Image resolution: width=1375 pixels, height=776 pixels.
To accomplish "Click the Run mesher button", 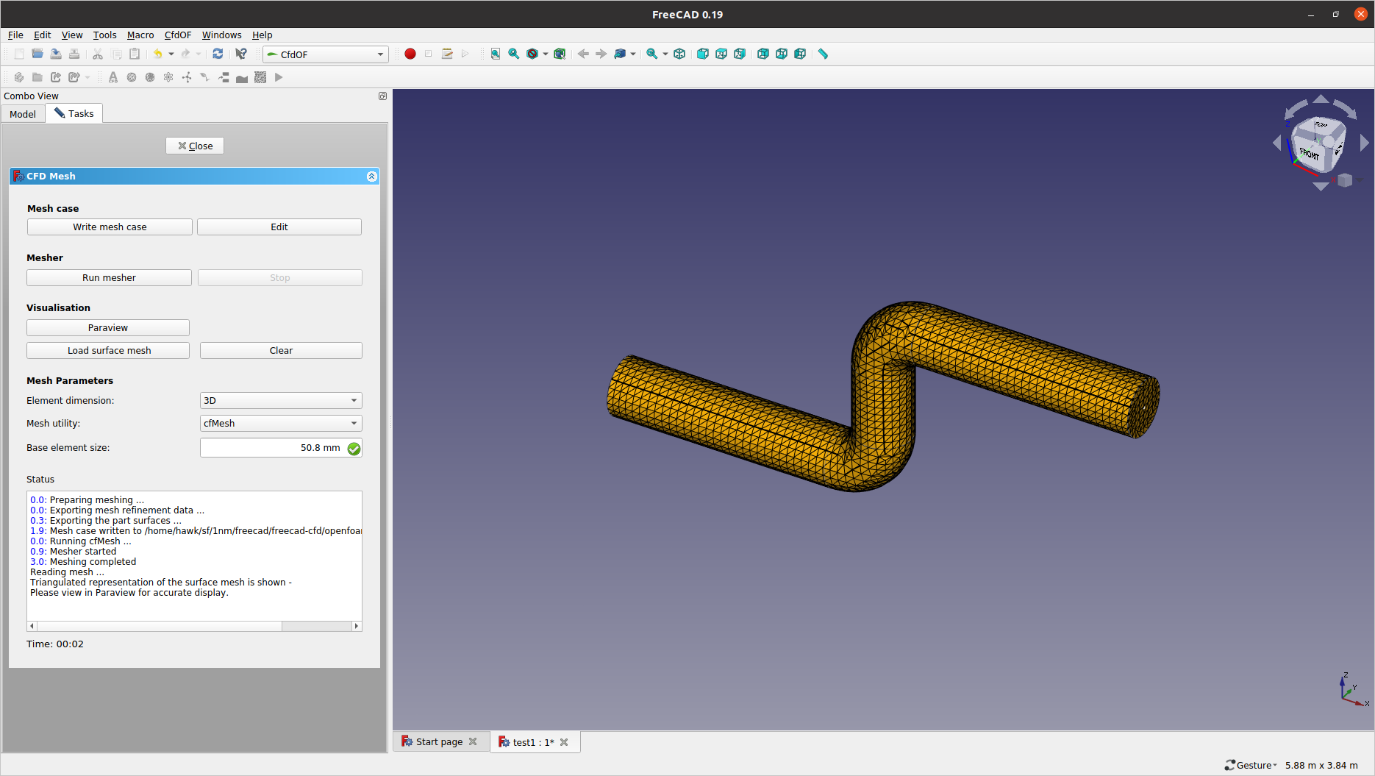I will [x=109, y=278].
